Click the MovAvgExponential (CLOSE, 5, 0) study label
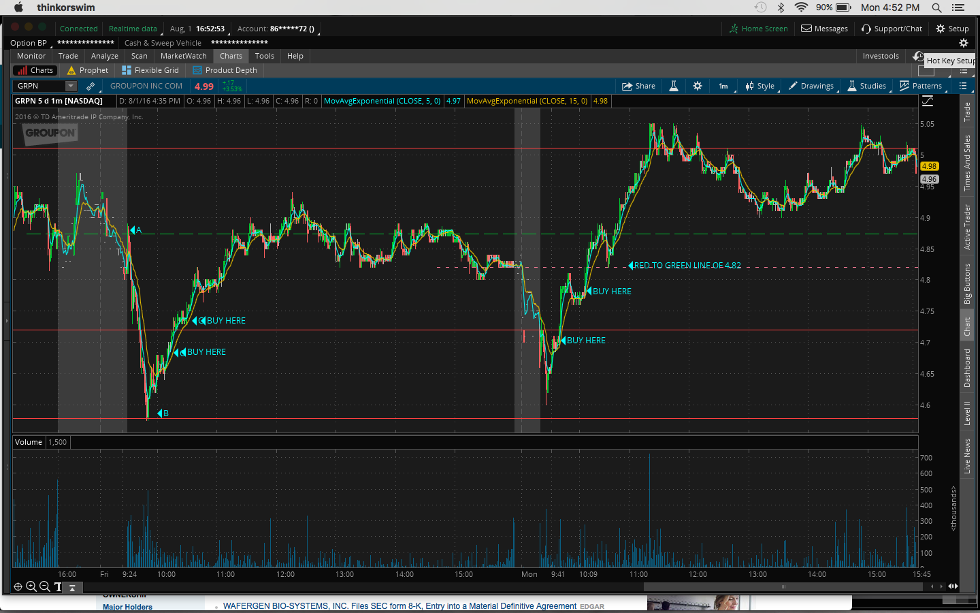 click(x=382, y=101)
